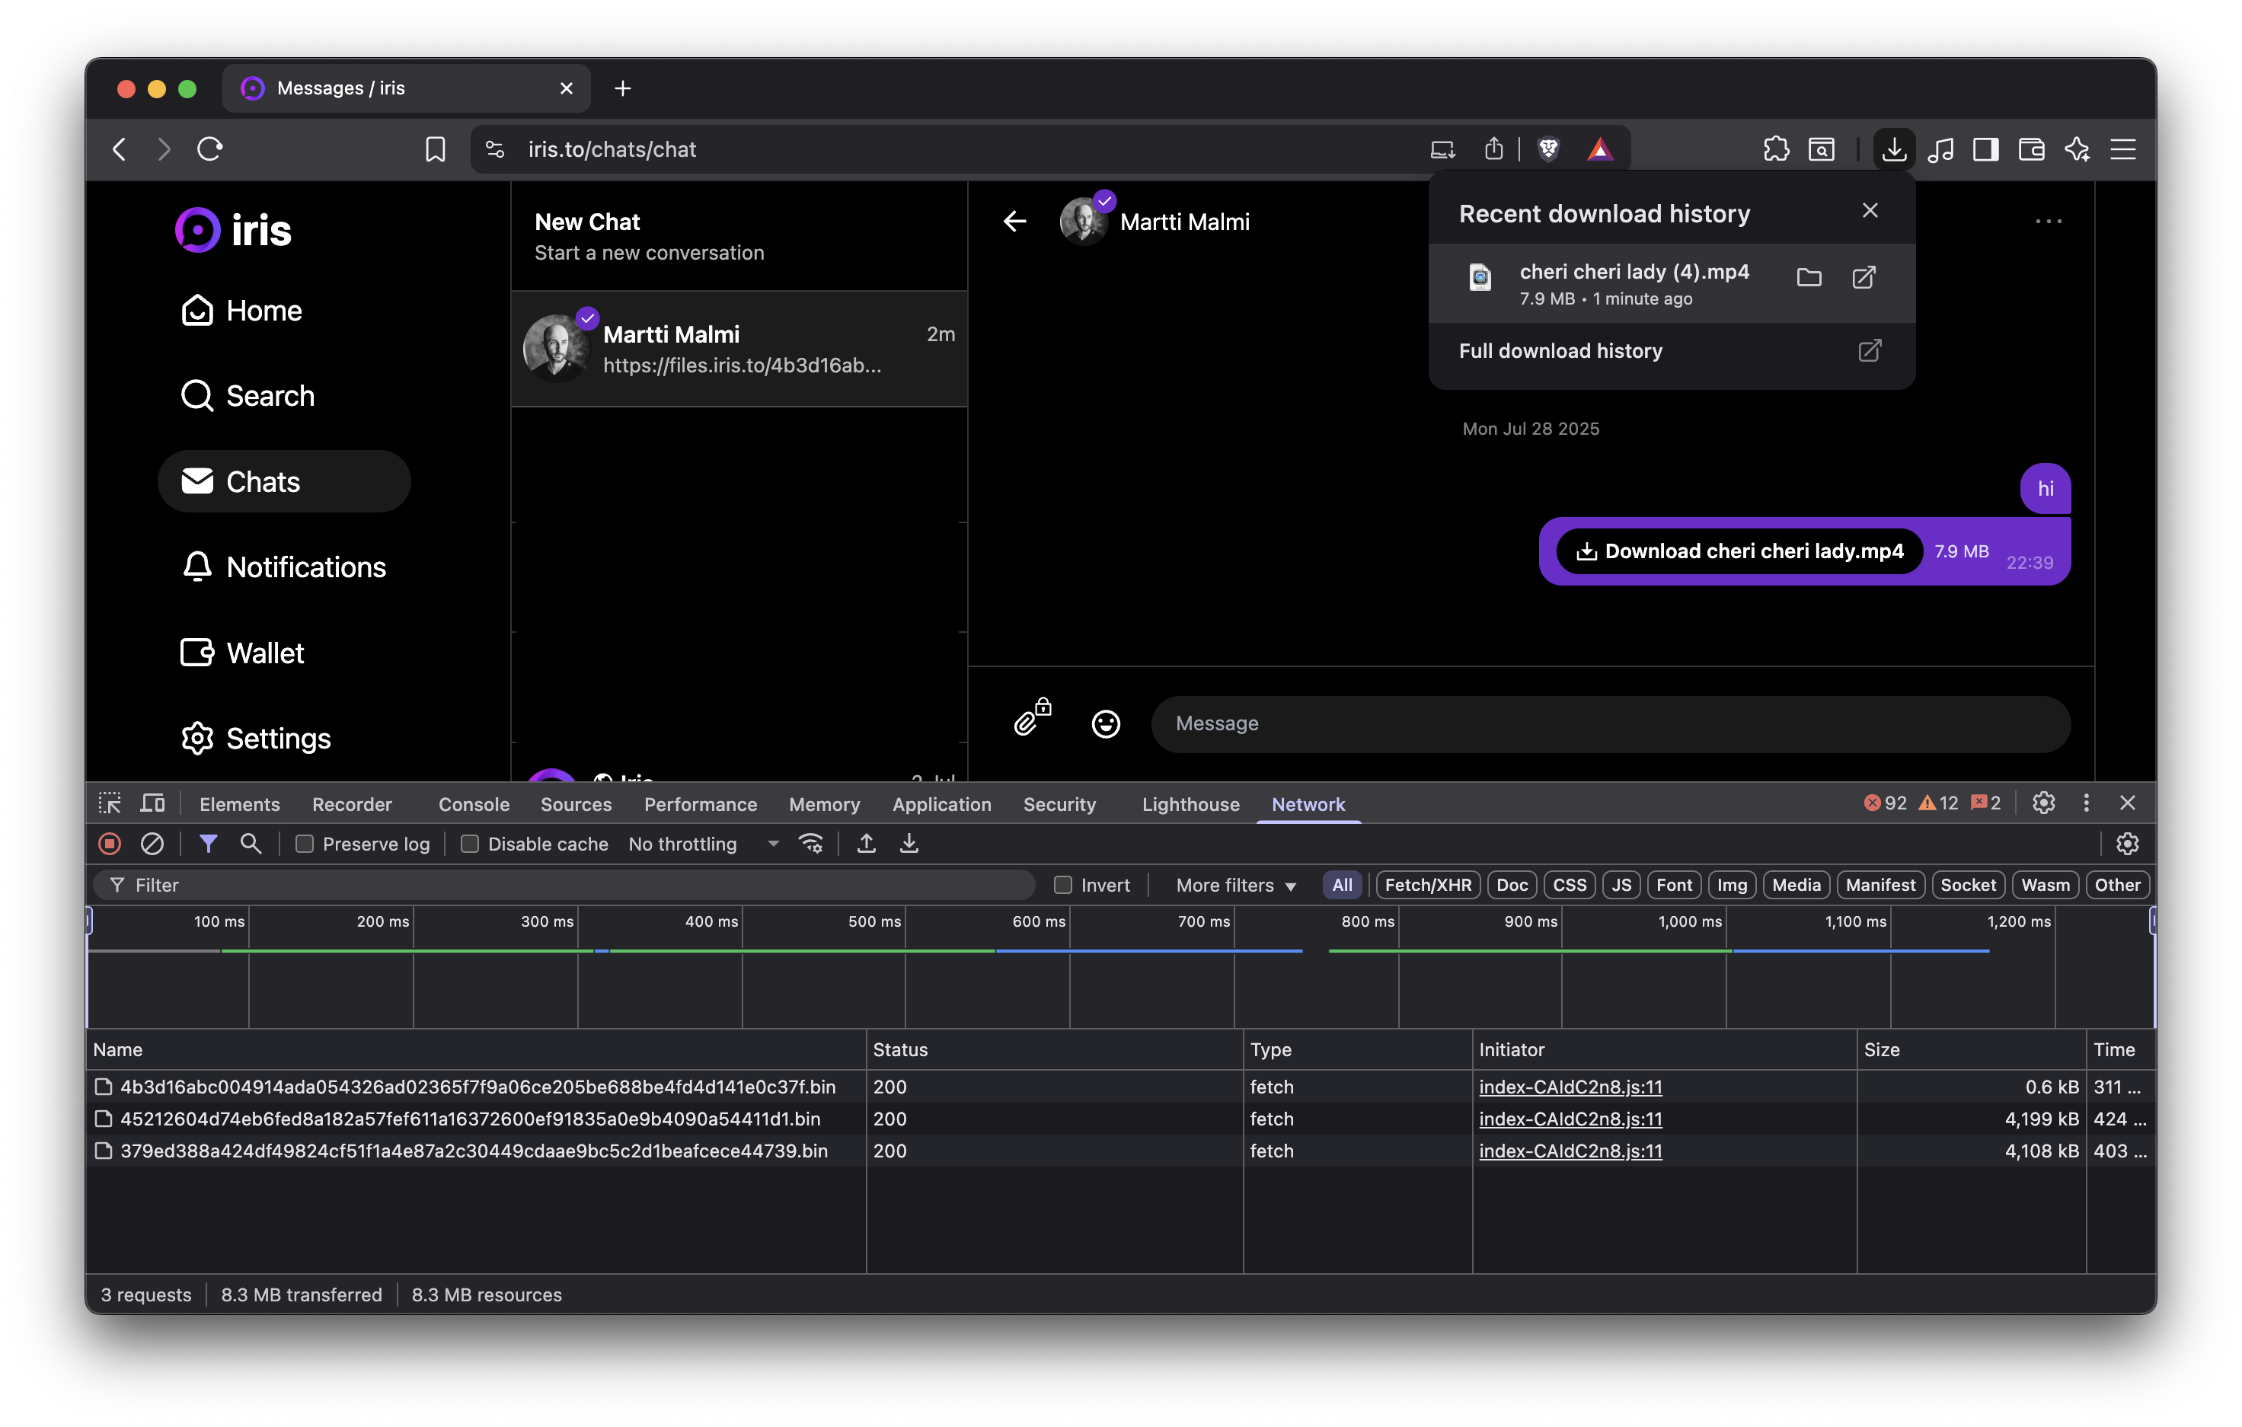Start a New Chat
Viewport: 2242px width, 1427px height.
(739, 236)
